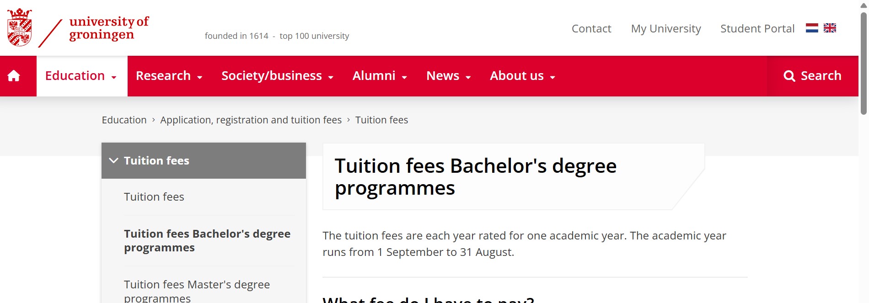The width and height of the screenshot is (869, 303).
Task: Open Tuition fees Master's degree programmes
Action: (x=197, y=291)
